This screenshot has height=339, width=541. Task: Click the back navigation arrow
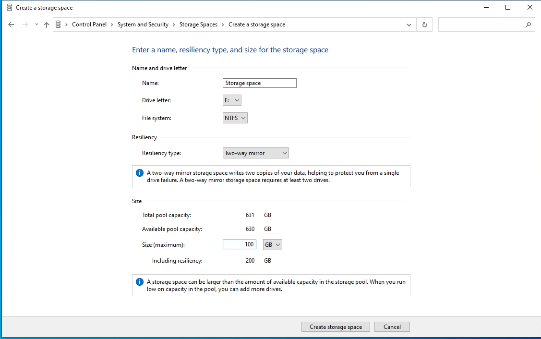point(11,24)
